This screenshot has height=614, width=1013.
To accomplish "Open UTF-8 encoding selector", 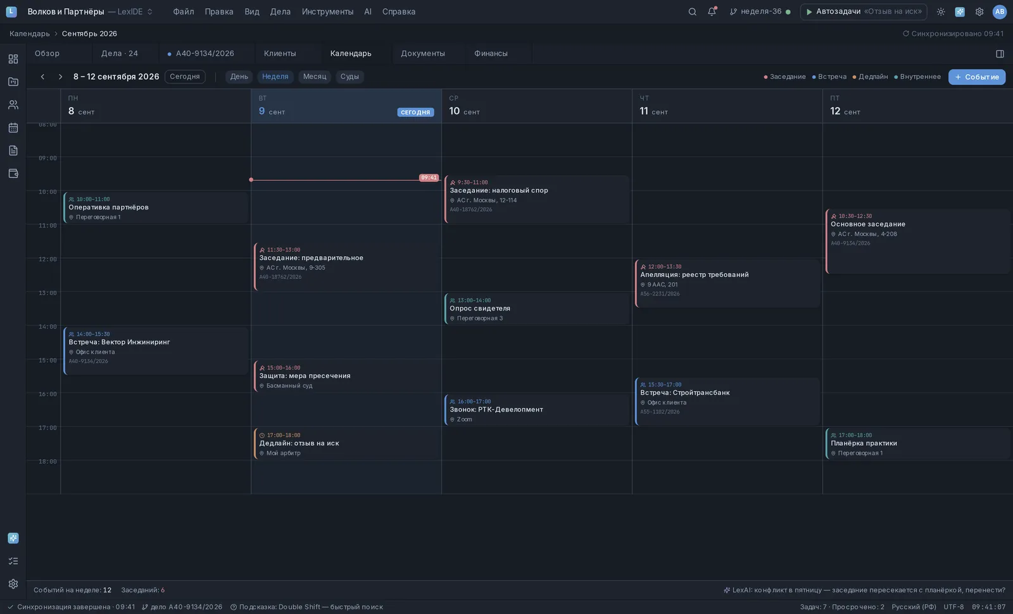I will 953,607.
